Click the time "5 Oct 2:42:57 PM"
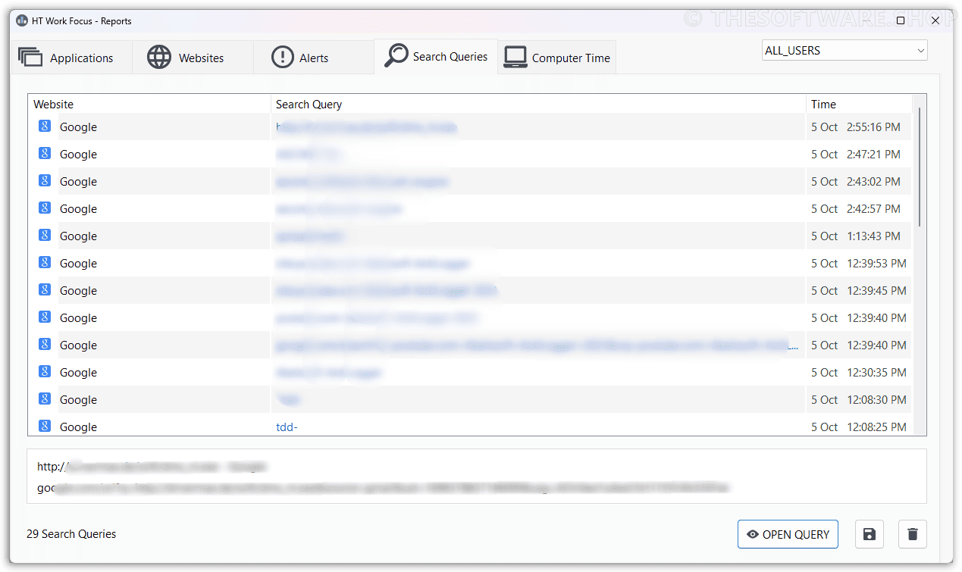Viewport: 962px width, 572px height. [856, 209]
